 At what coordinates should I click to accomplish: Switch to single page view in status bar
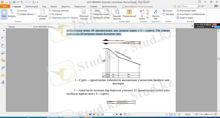coord(167,114)
